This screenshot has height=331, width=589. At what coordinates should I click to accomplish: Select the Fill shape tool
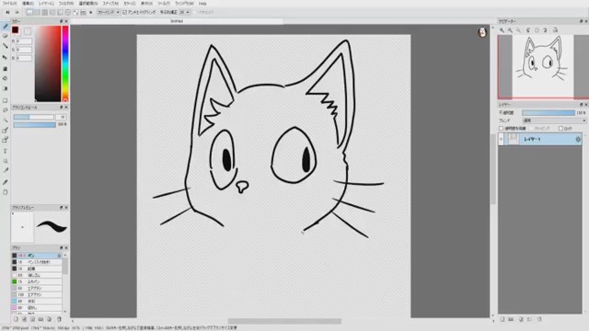pos(6,69)
